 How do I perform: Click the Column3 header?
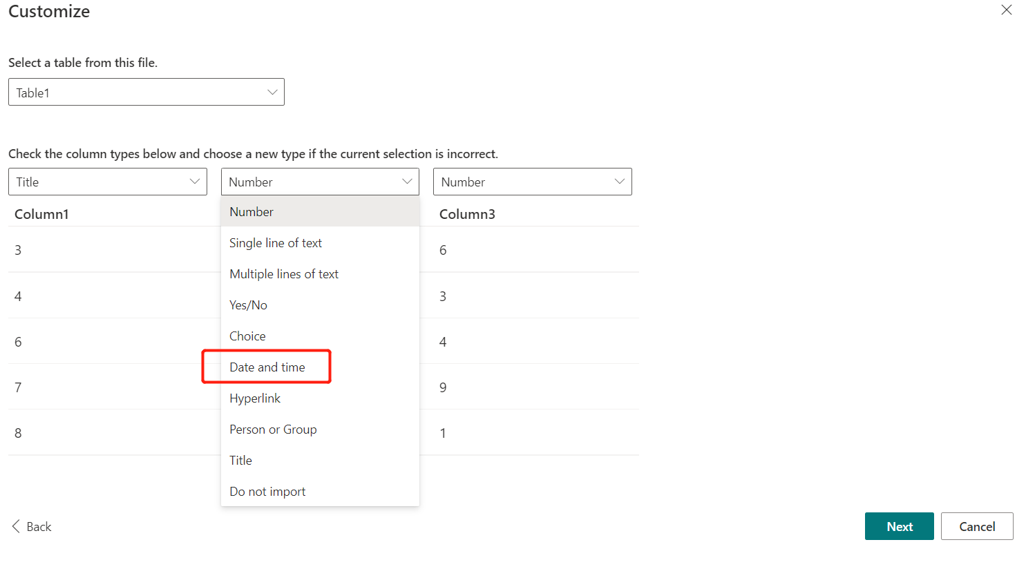[x=467, y=214]
